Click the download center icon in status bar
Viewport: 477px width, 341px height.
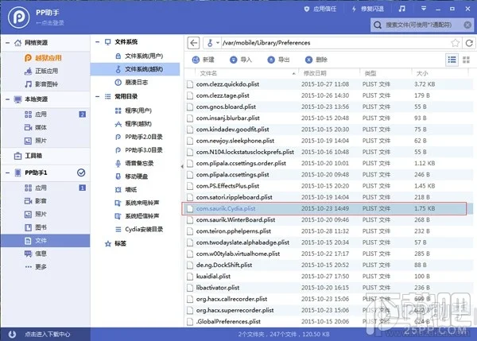pyautogui.click(x=12, y=335)
